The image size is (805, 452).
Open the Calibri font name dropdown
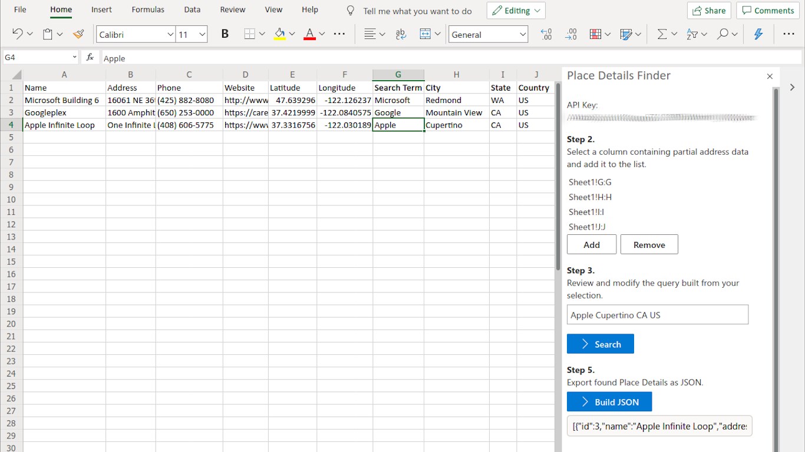tap(170, 35)
